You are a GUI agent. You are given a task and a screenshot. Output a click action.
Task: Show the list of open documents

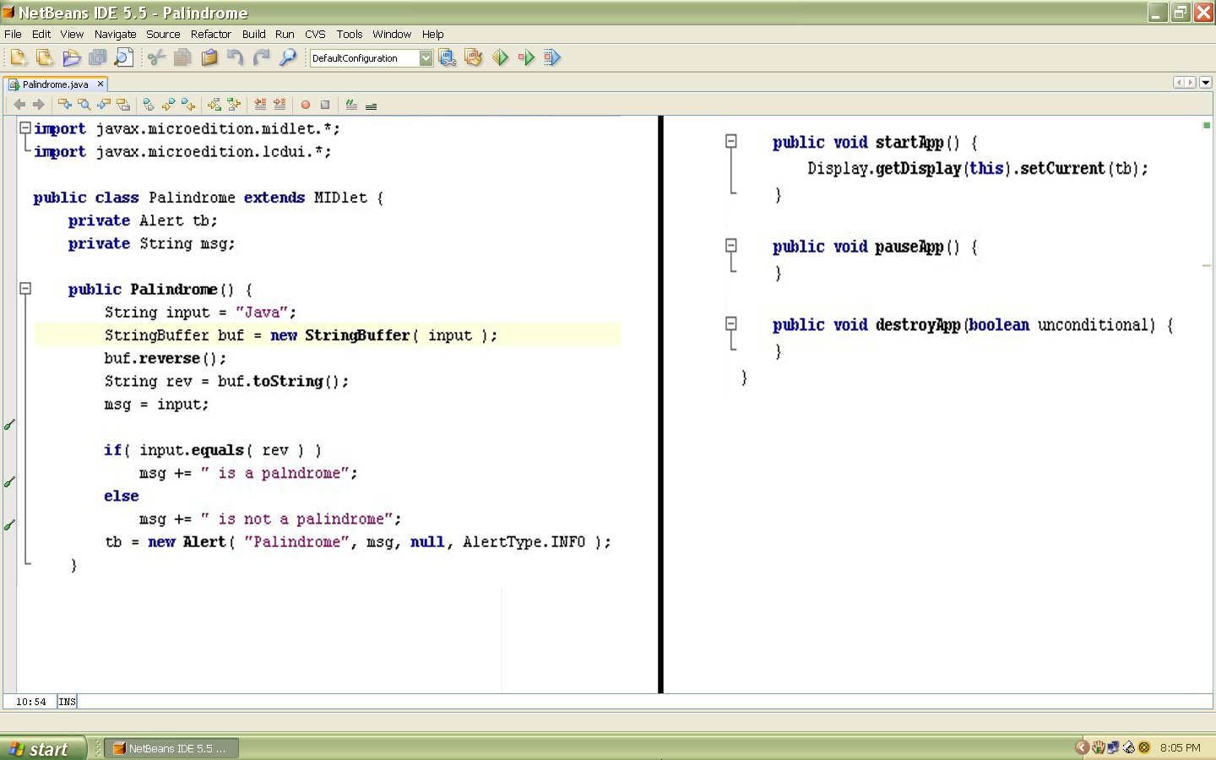point(1206,83)
